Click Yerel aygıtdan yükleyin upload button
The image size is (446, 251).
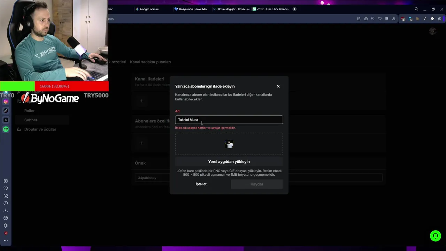[229, 162]
